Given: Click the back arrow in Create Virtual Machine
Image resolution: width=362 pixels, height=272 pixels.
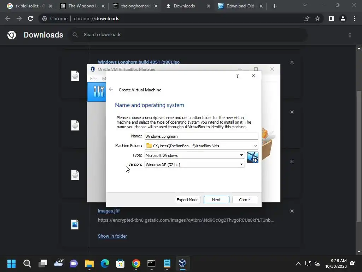Looking at the screenshot, I should [111, 90].
